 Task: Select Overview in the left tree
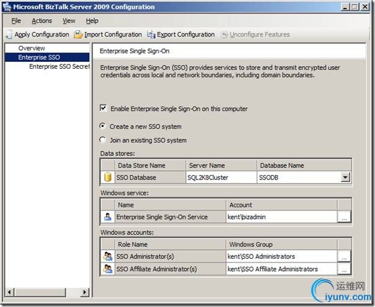(32, 48)
